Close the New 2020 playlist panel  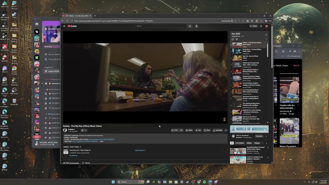(x=266, y=35)
